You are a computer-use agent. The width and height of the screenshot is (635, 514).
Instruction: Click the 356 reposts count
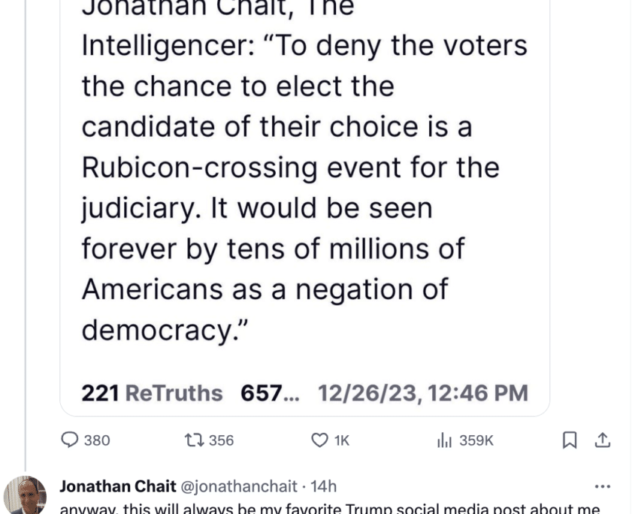pyautogui.click(x=221, y=440)
